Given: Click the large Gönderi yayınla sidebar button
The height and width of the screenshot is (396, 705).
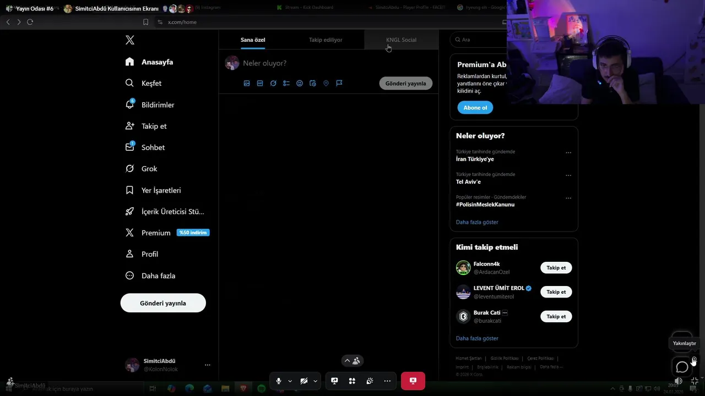Looking at the screenshot, I should coord(163,303).
